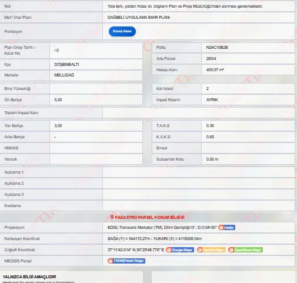Click the Yan Bahçe value 3,00

tap(58, 126)
